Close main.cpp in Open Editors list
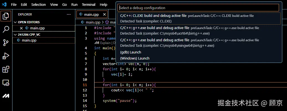 (x=21, y=28)
